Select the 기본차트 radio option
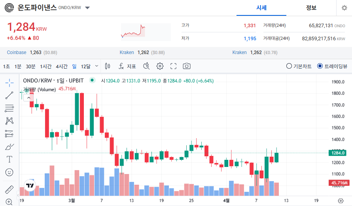The height and width of the screenshot is (206, 352). [299, 66]
